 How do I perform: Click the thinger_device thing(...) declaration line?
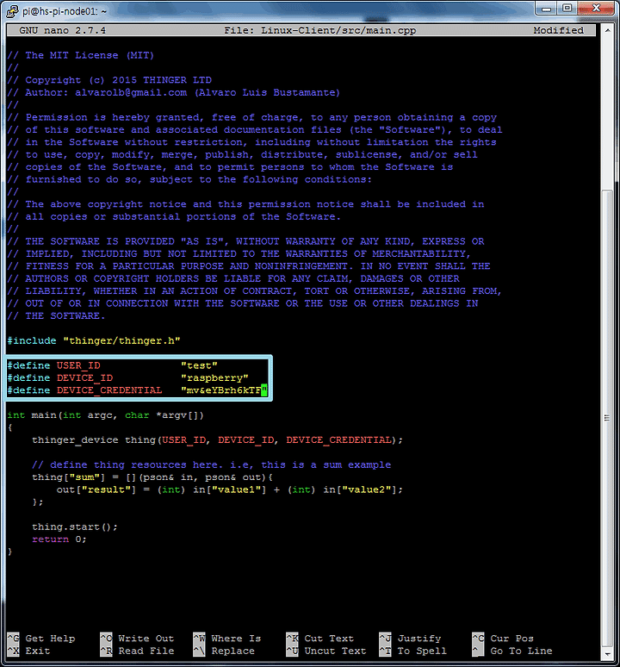coord(217,439)
